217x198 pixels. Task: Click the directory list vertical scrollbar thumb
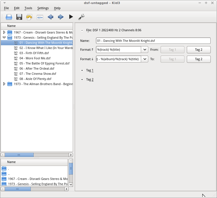[71, 168]
